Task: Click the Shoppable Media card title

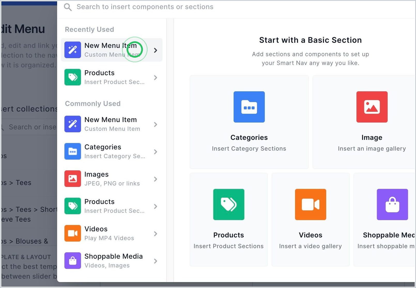Action: click(x=389, y=235)
